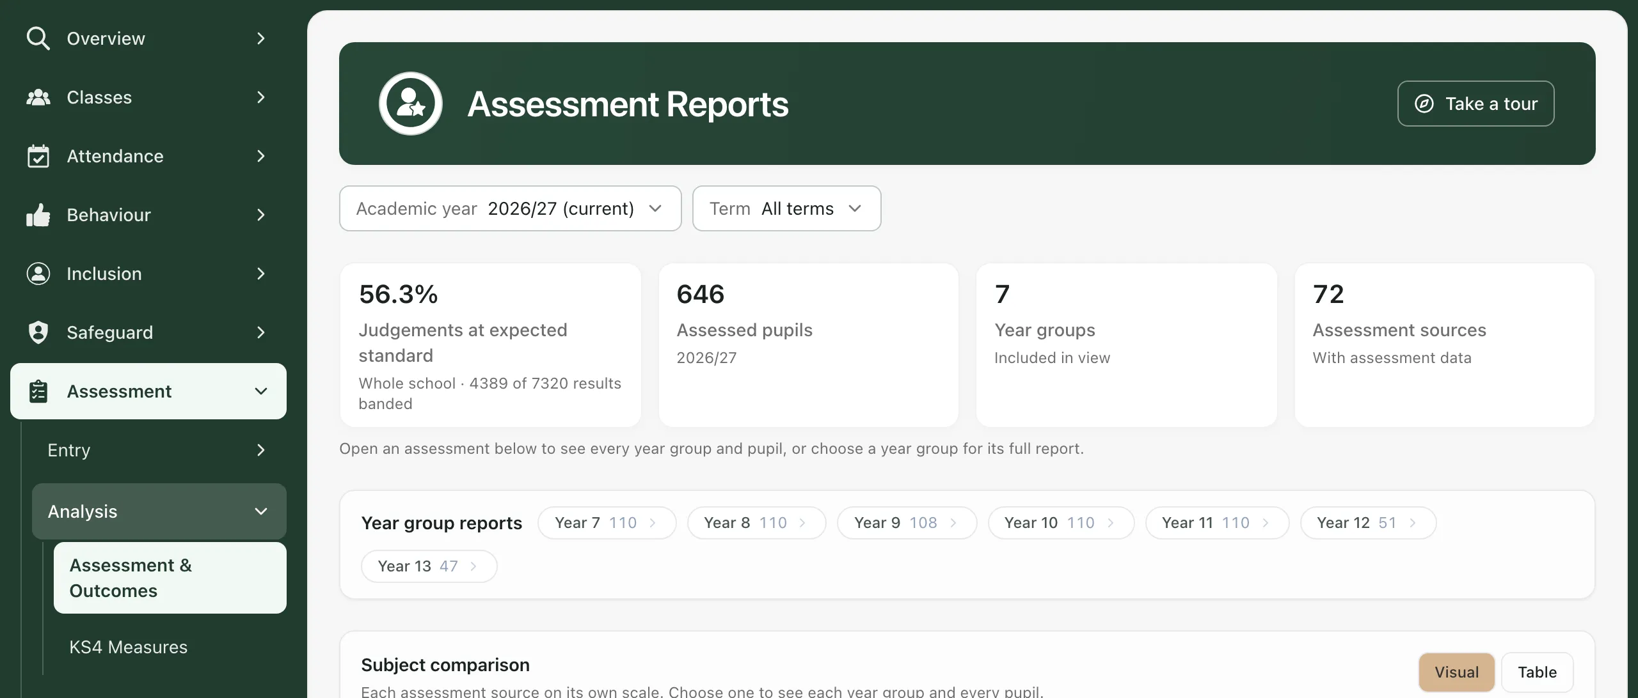Open the Year 7 report
Image resolution: width=1638 pixels, height=698 pixels.
(x=607, y=523)
